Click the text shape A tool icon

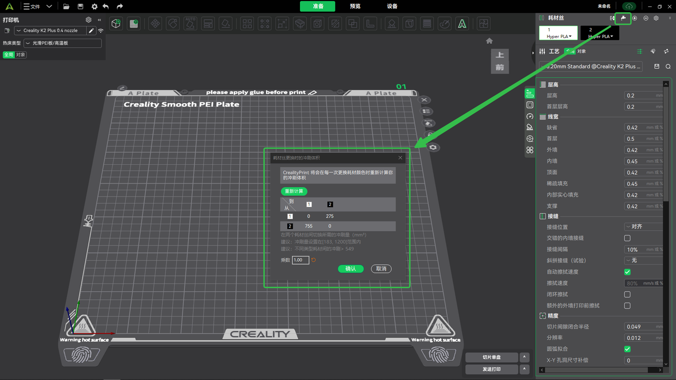[x=462, y=24]
